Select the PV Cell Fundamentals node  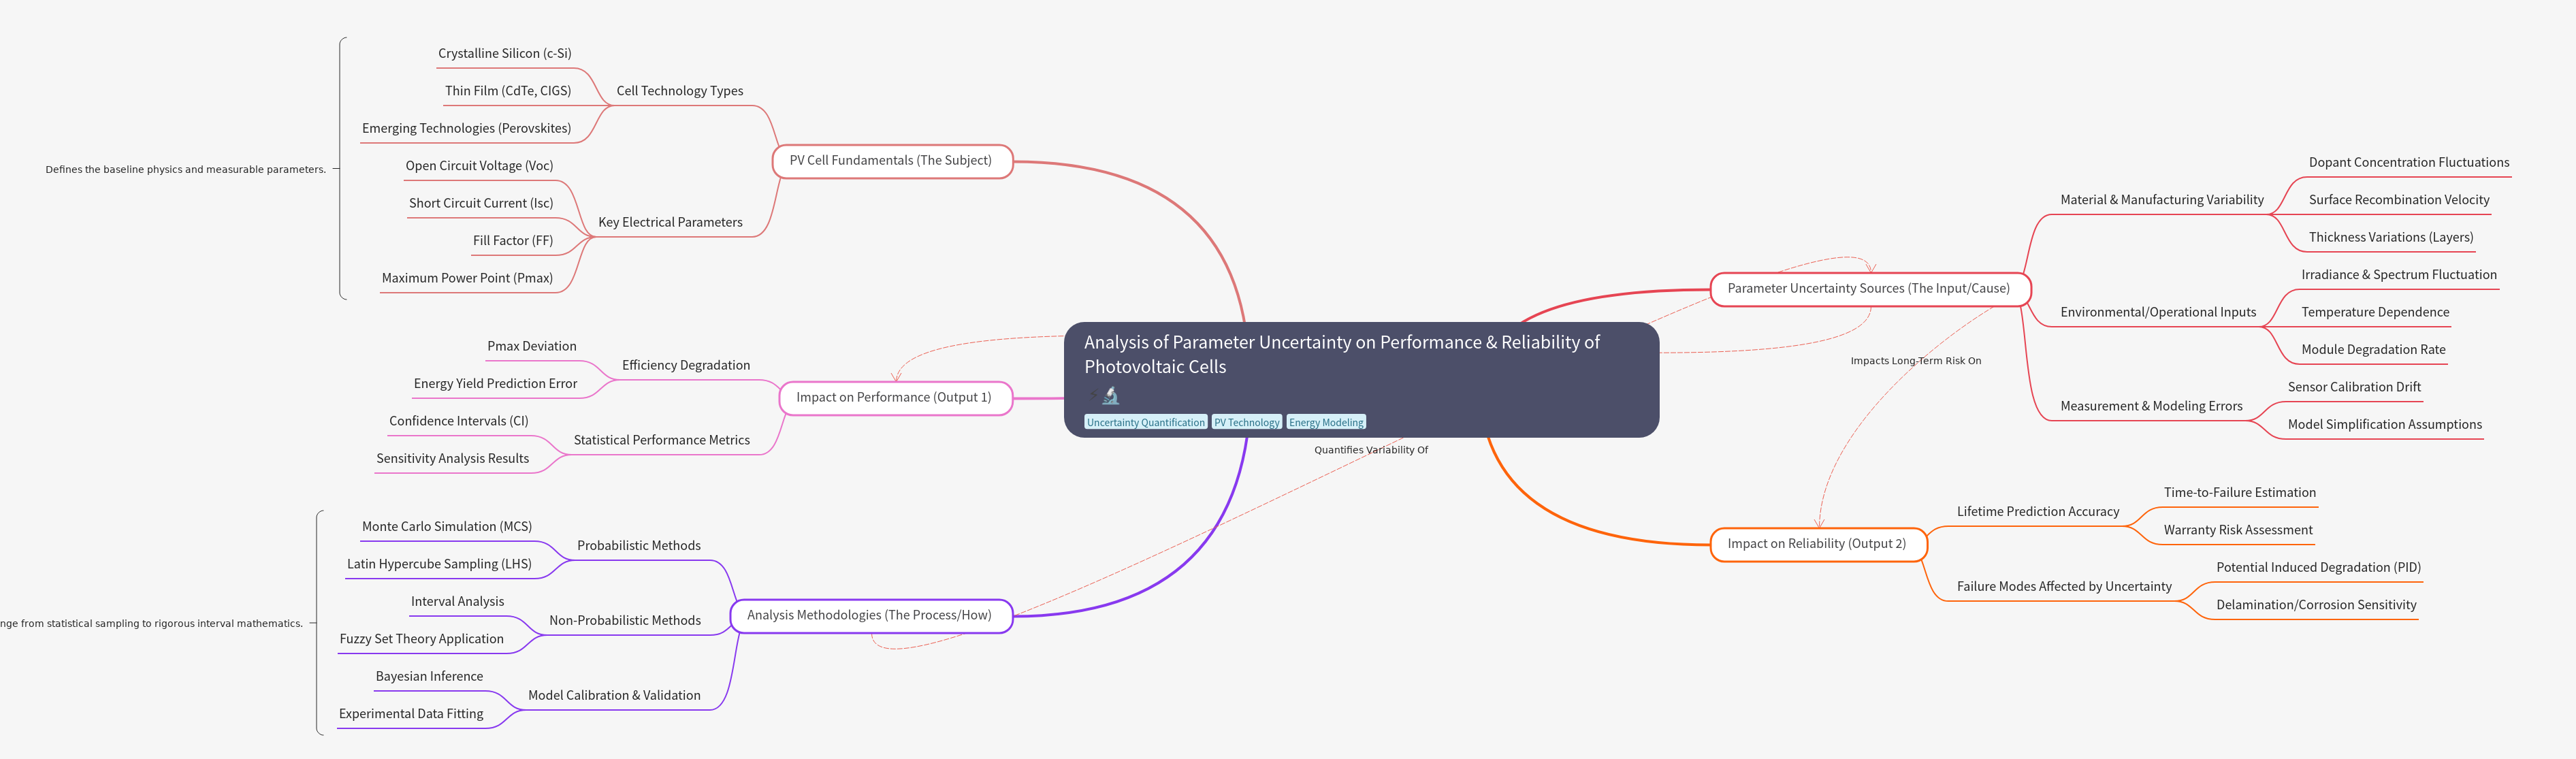(891, 161)
